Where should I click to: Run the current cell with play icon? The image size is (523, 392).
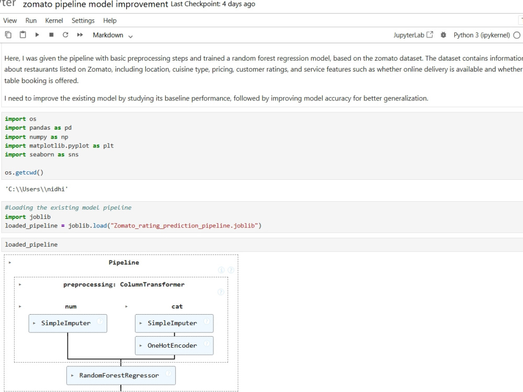tap(37, 34)
